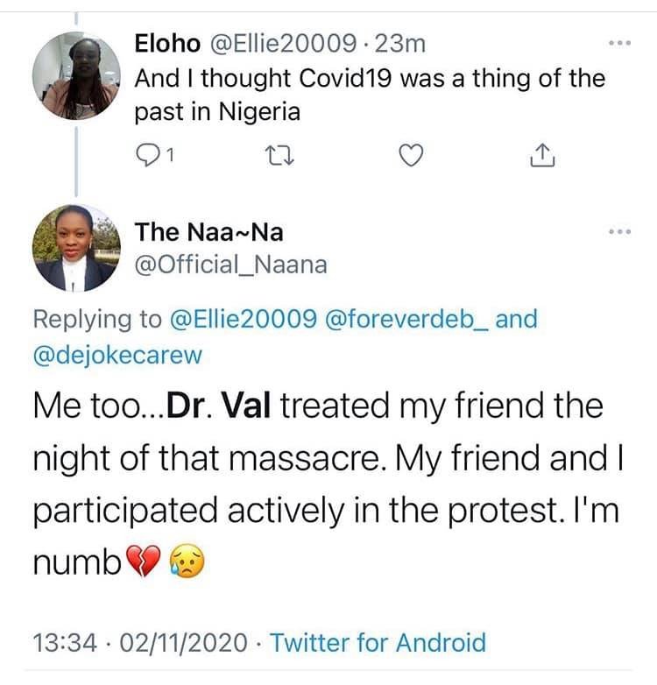Image resolution: width=657 pixels, height=685 pixels.
Task: Select the Twitter for Android source link
Action: 378,643
